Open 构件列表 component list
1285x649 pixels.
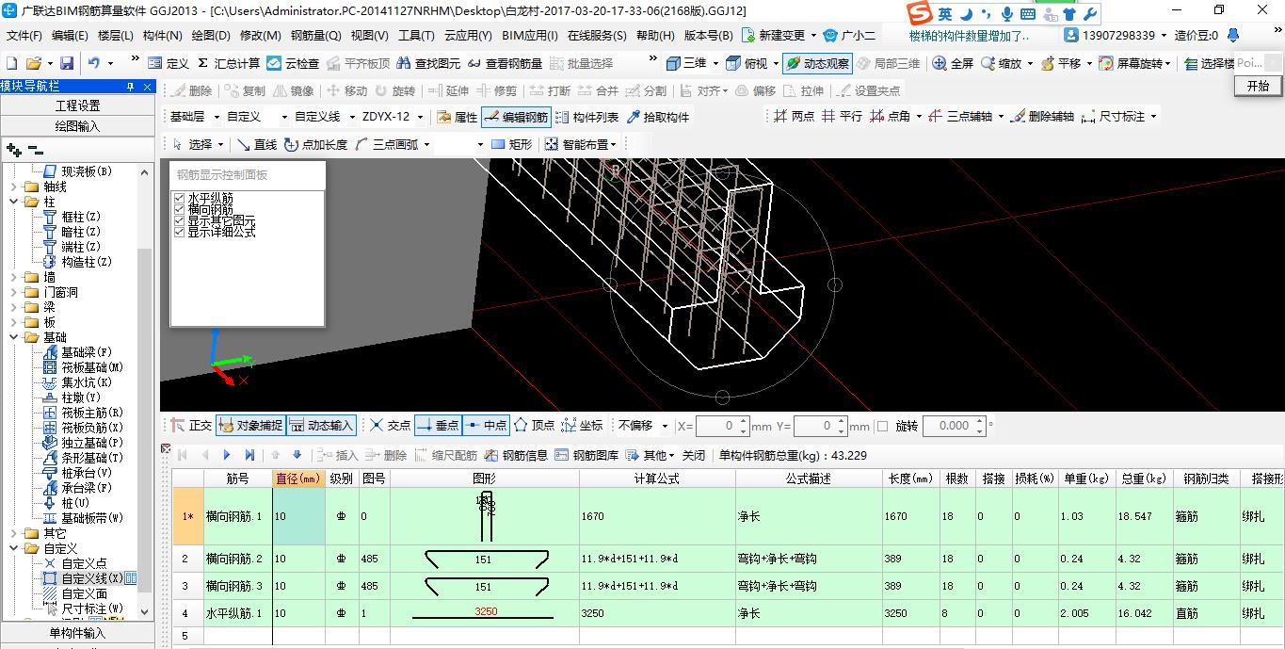tap(586, 117)
